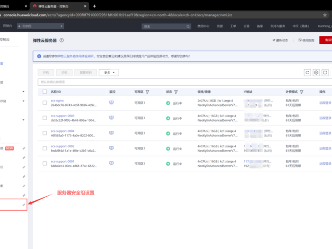Screen dimensions: 332x249
Task: Open 备案 in the top navigation
Action: click(x=260, y=26)
